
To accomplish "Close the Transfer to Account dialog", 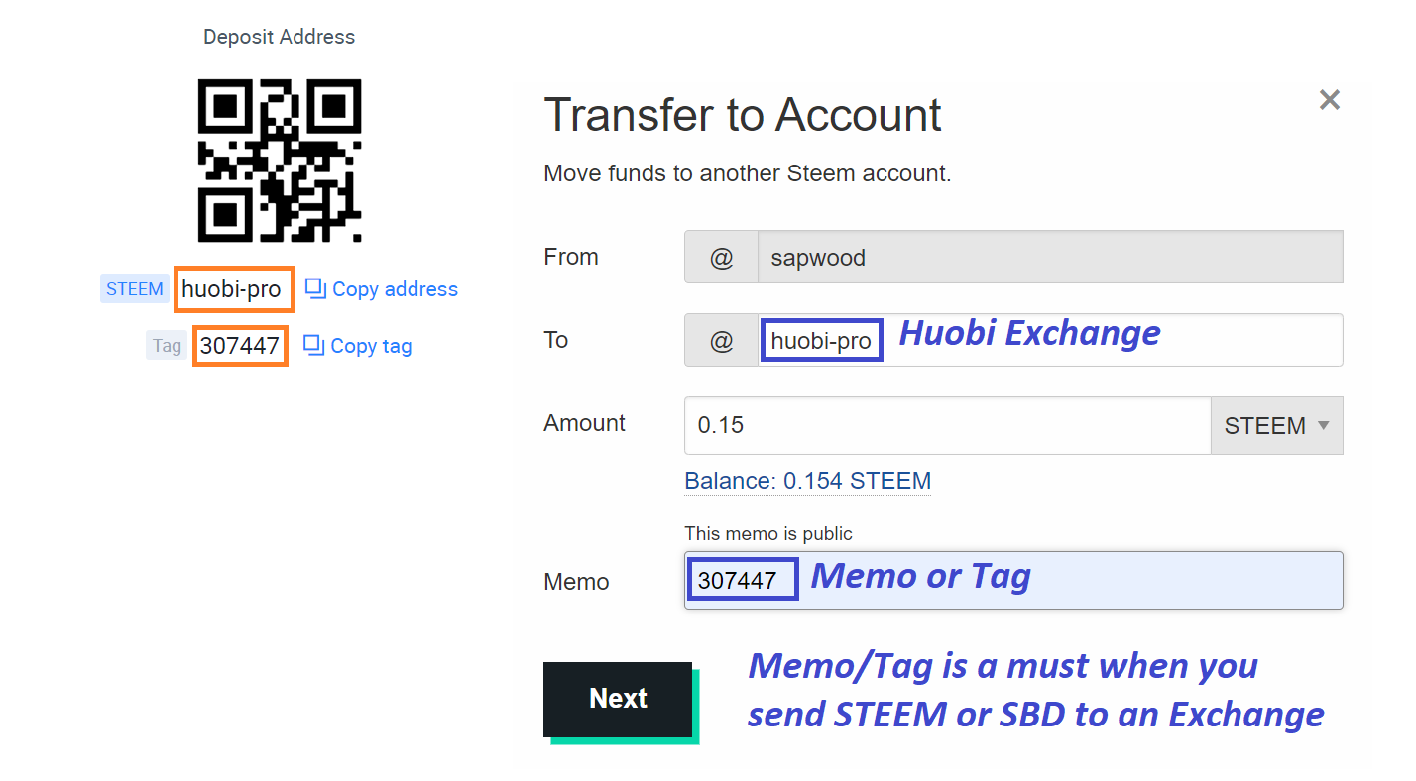I will 1329,99.
